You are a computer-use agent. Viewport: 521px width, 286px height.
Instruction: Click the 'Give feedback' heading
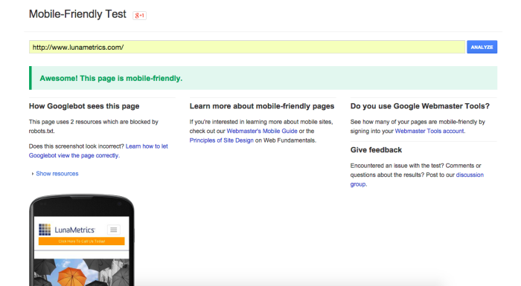376,150
